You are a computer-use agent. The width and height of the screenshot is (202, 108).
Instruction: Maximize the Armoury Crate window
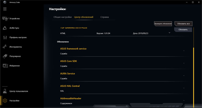click(x=193, y=2)
